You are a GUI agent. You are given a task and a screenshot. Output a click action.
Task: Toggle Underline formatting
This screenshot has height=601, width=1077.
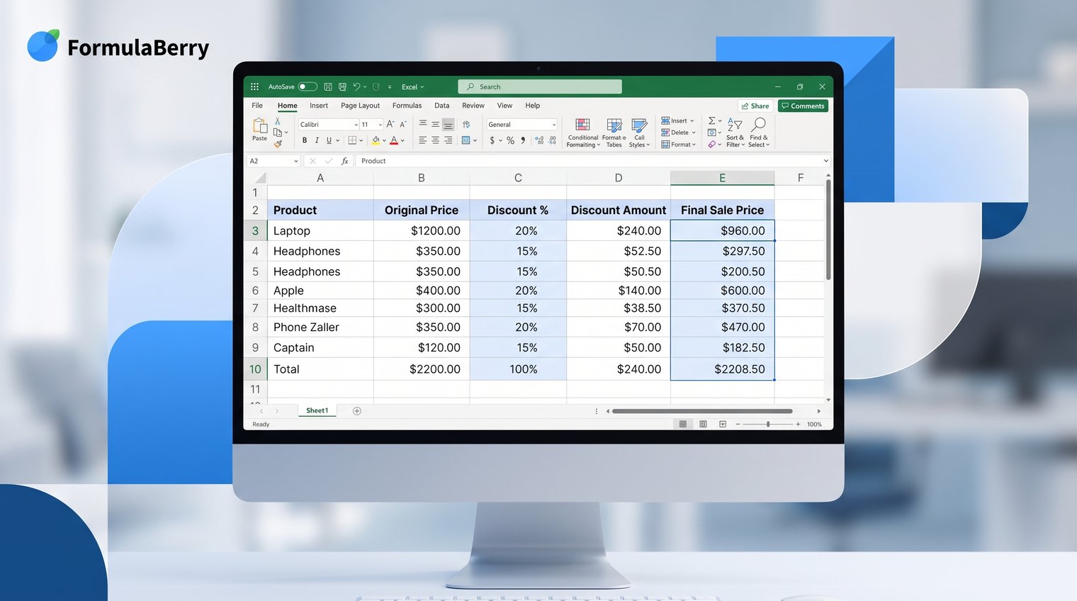click(x=329, y=140)
